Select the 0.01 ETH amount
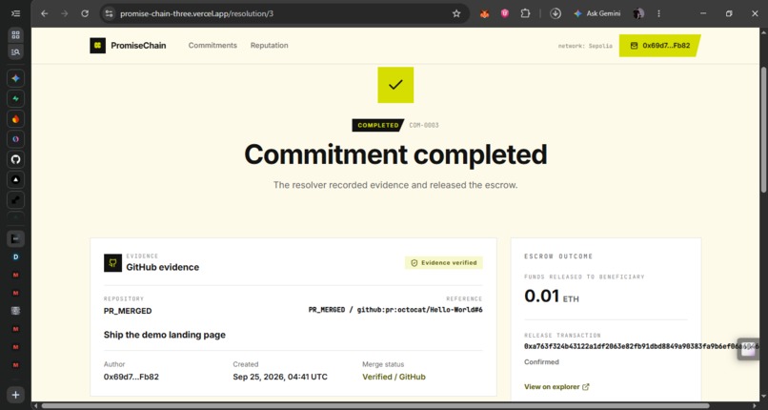The width and height of the screenshot is (768, 410). click(x=551, y=296)
